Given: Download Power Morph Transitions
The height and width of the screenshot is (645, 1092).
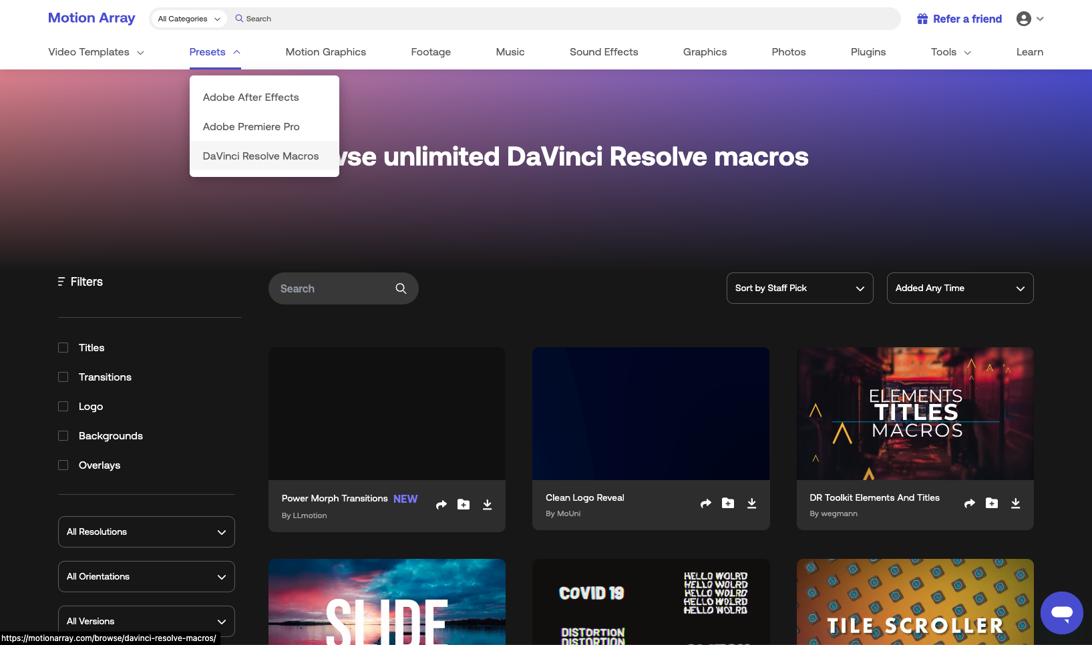Looking at the screenshot, I should (x=488, y=504).
